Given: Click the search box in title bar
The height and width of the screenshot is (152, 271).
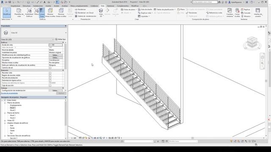Looking at the screenshot, I should point(205,2).
